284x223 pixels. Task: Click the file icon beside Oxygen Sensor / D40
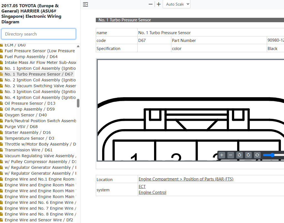tap(1, 115)
